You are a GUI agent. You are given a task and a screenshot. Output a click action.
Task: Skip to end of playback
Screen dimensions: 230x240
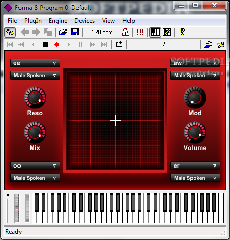tap(104, 45)
